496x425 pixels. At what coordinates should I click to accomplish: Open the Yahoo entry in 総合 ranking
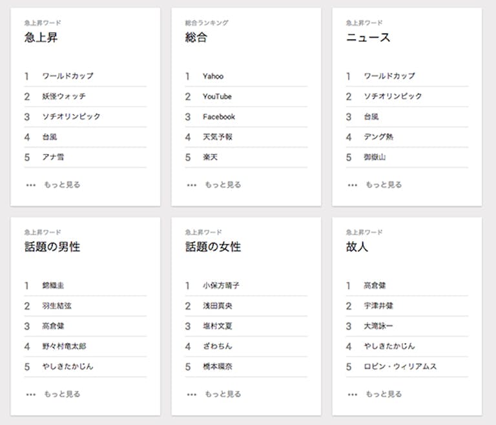[x=213, y=76]
